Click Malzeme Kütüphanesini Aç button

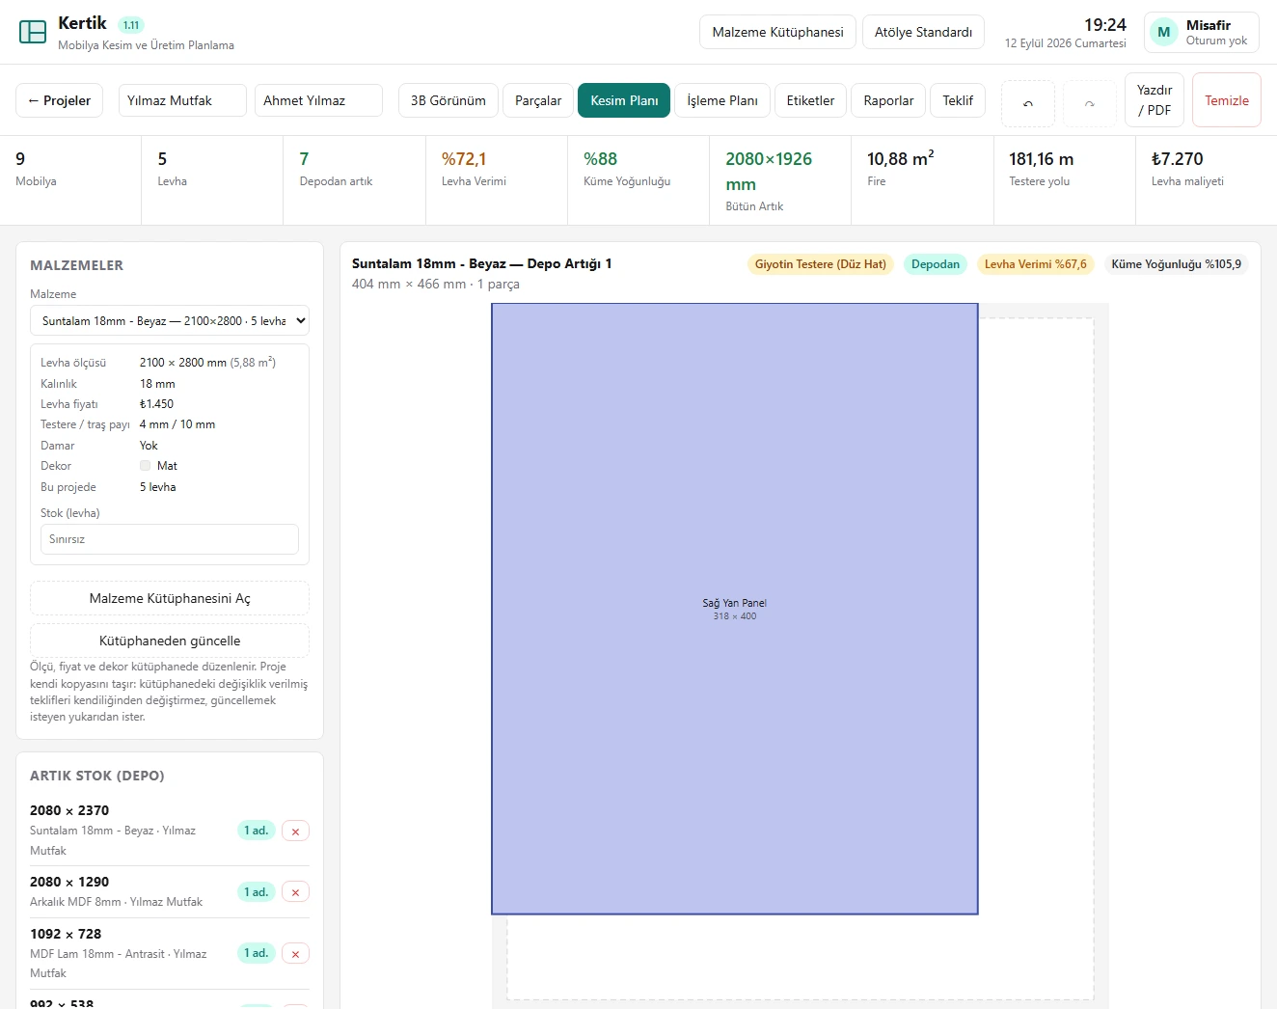[x=170, y=598]
